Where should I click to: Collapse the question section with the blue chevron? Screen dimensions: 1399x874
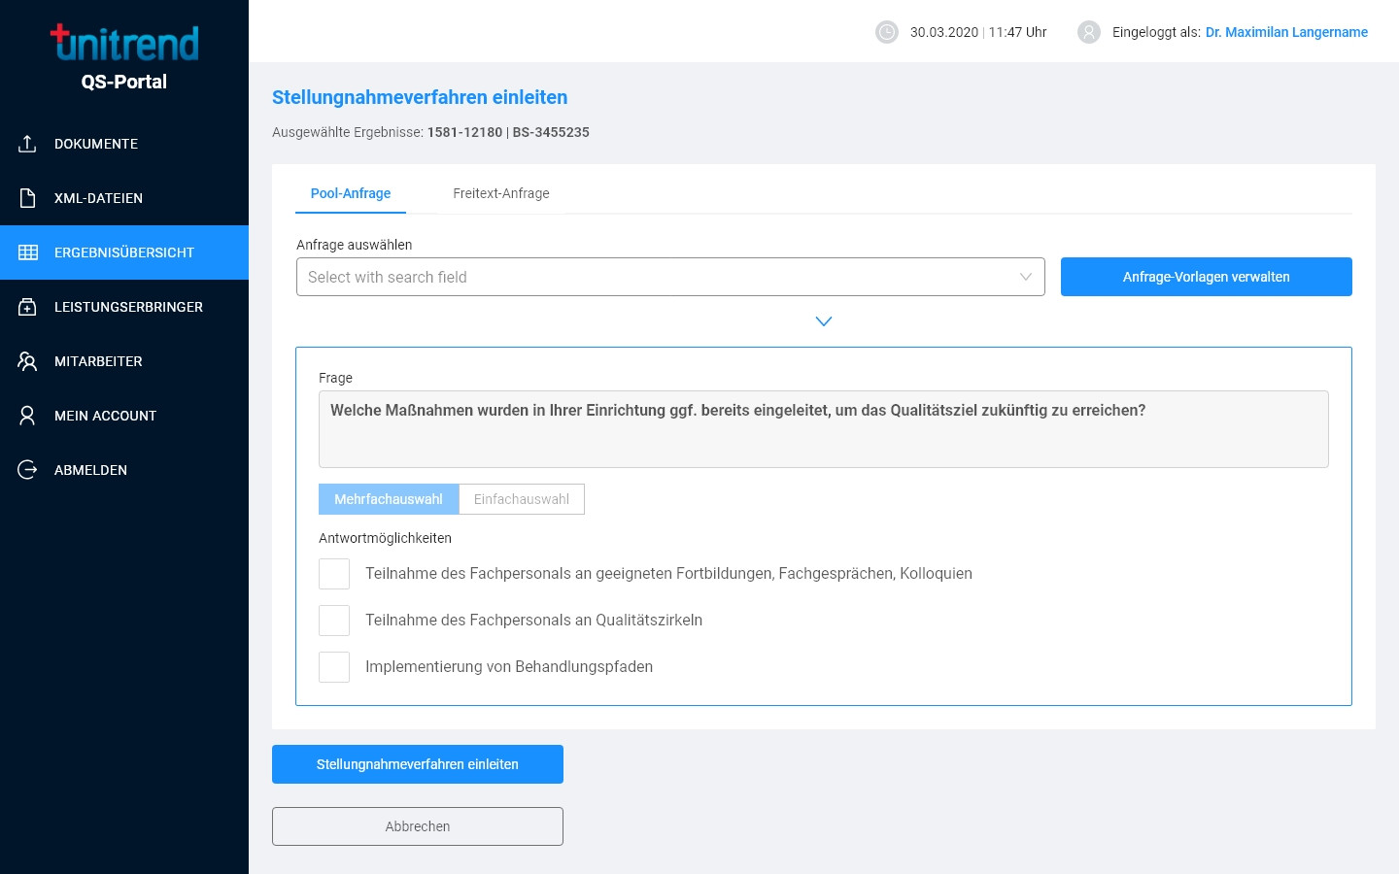point(824,321)
